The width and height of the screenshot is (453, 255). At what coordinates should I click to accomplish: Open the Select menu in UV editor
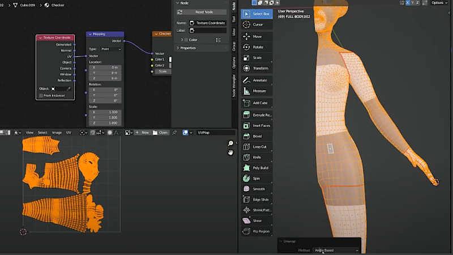coord(42,133)
